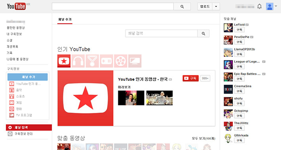Open 나중에 볼 동영상 in sidebar
The image size is (281, 150).
(x=17, y=59)
